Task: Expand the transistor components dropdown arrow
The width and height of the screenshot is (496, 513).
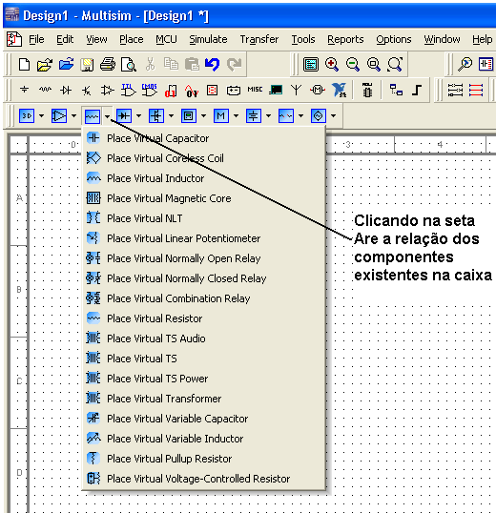Action: [171, 115]
